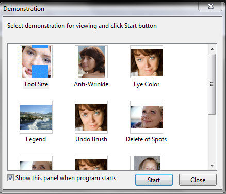
Task: Select the Tool Size demonstration thumbnail
Action: click(x=36, y=62)
